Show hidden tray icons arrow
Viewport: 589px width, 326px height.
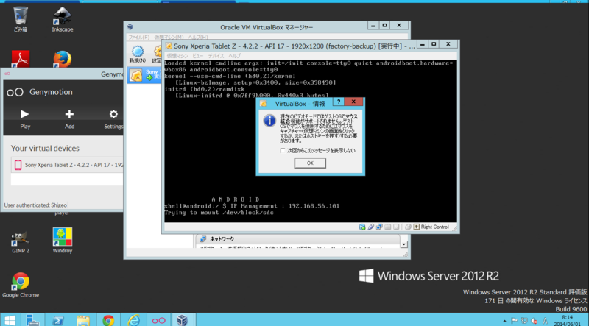tap(504, 321)
